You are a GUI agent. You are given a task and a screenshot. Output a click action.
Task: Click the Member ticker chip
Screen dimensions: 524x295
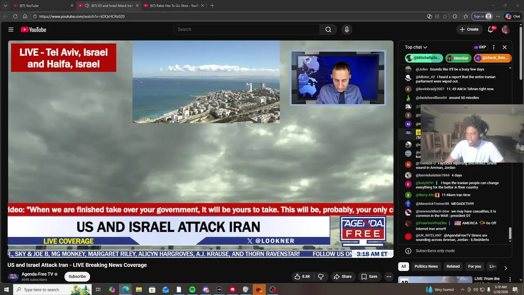[x=458, y=58]
